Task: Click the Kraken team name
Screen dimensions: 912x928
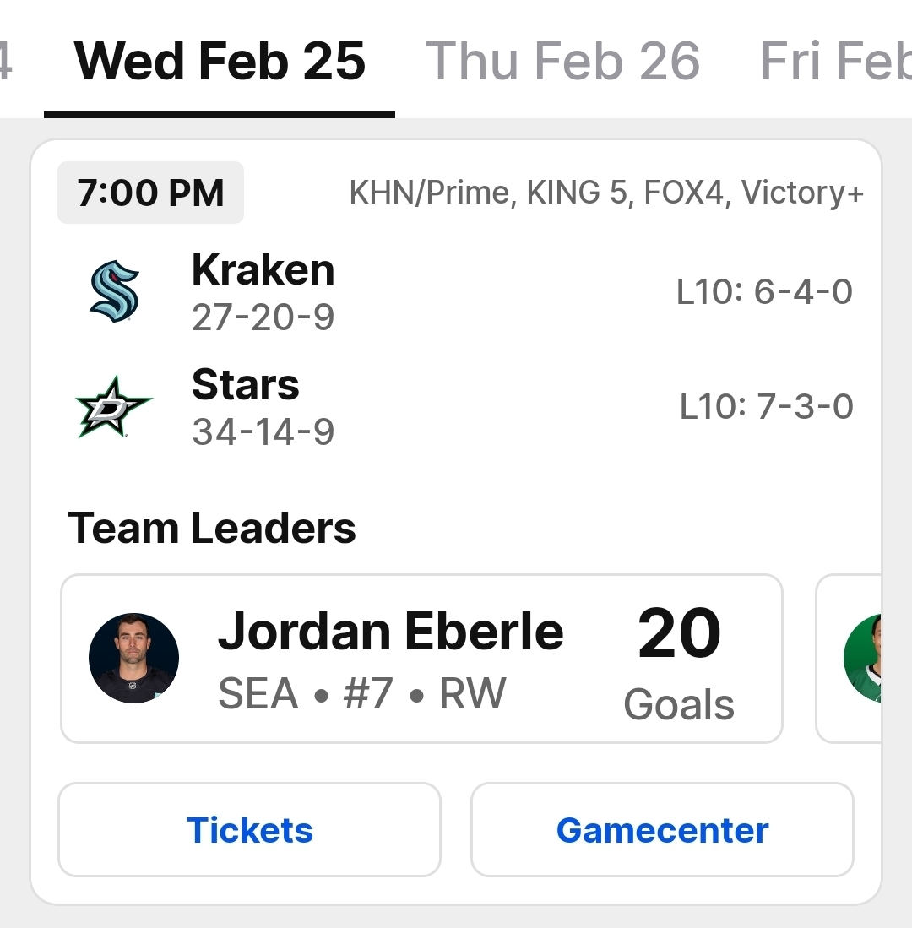Action: tap(263, 270)
